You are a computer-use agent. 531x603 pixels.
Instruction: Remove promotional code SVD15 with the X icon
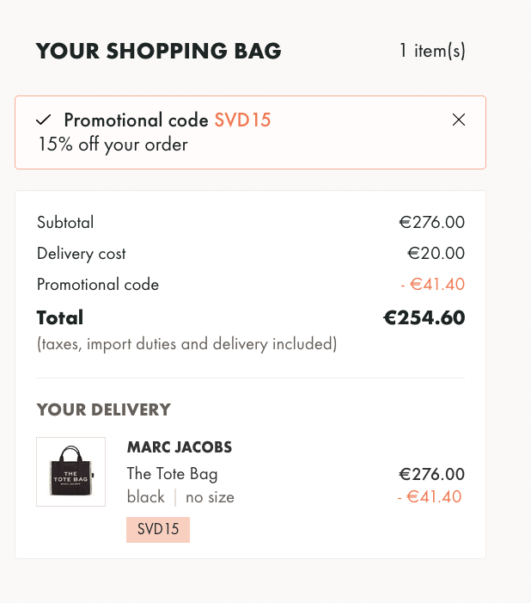pyautogui.click(x=459, y=120)
